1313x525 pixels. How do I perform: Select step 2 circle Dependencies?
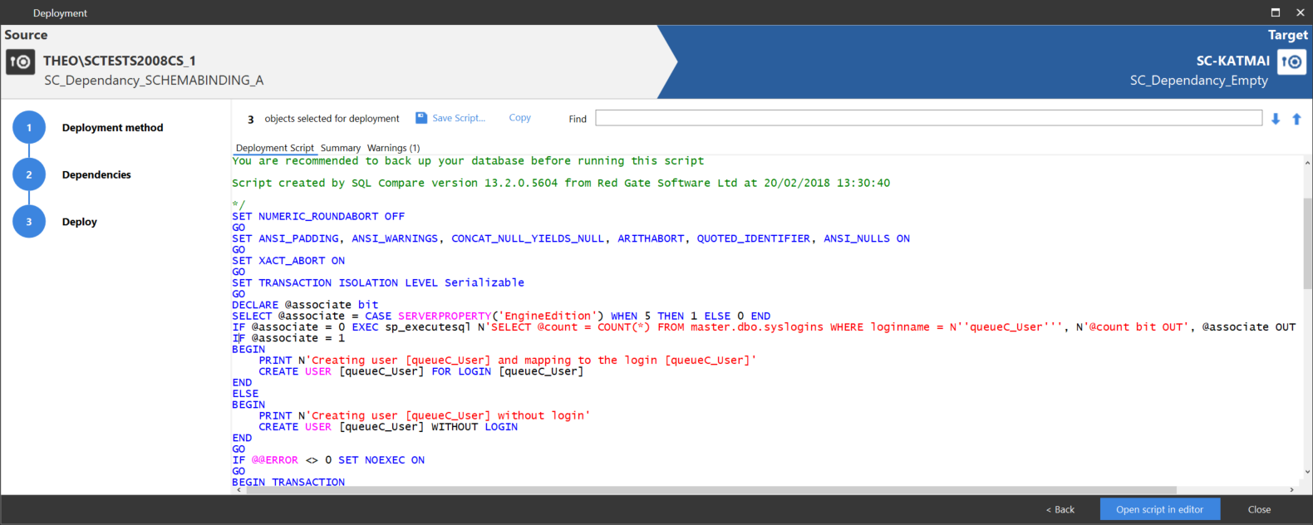[29, 174]
